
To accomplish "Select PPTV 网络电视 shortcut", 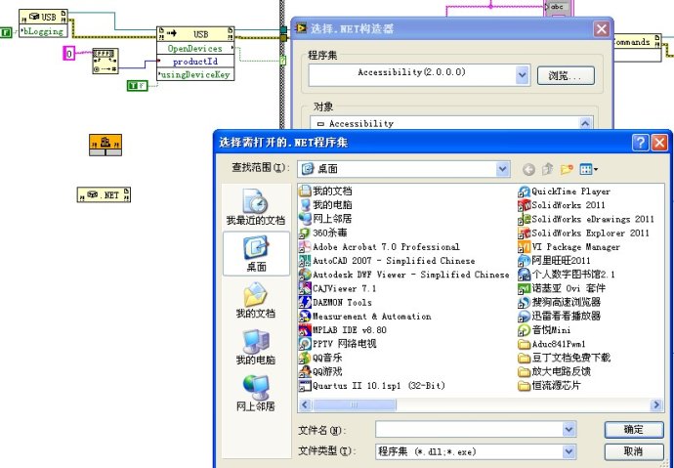I will coord(338,343).
